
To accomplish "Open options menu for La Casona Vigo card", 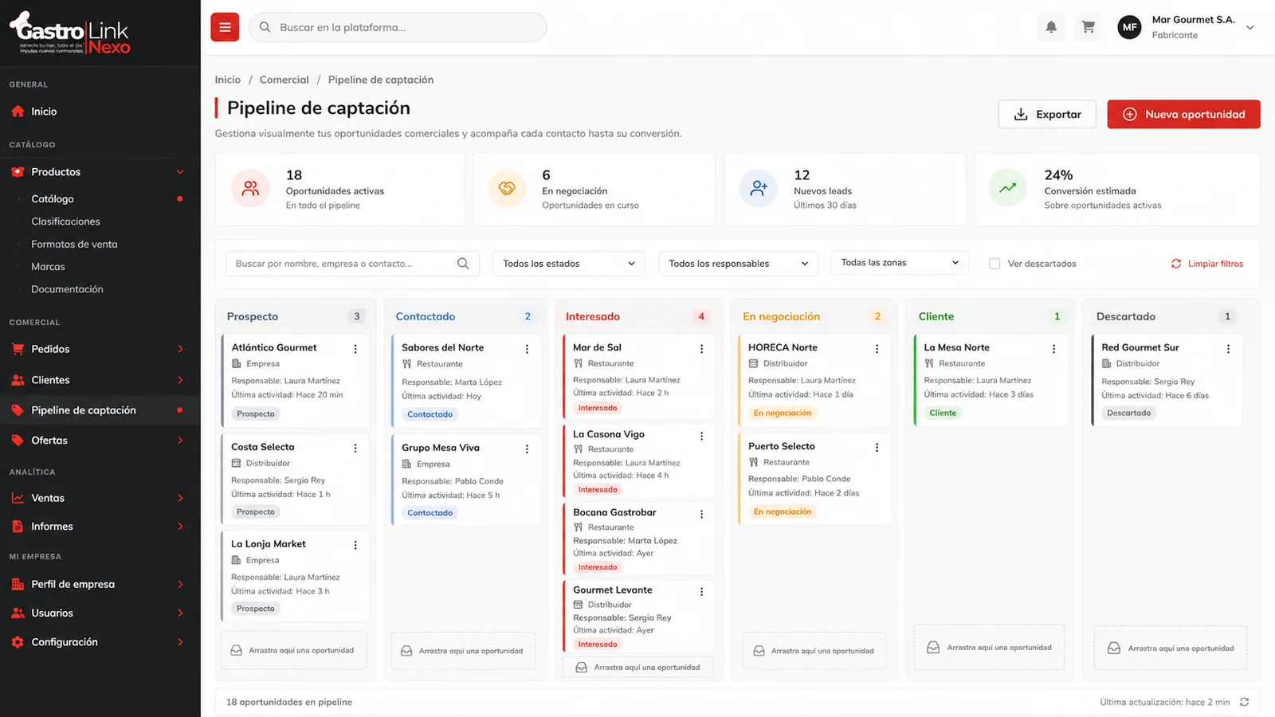I will click(x=701, y=436).
